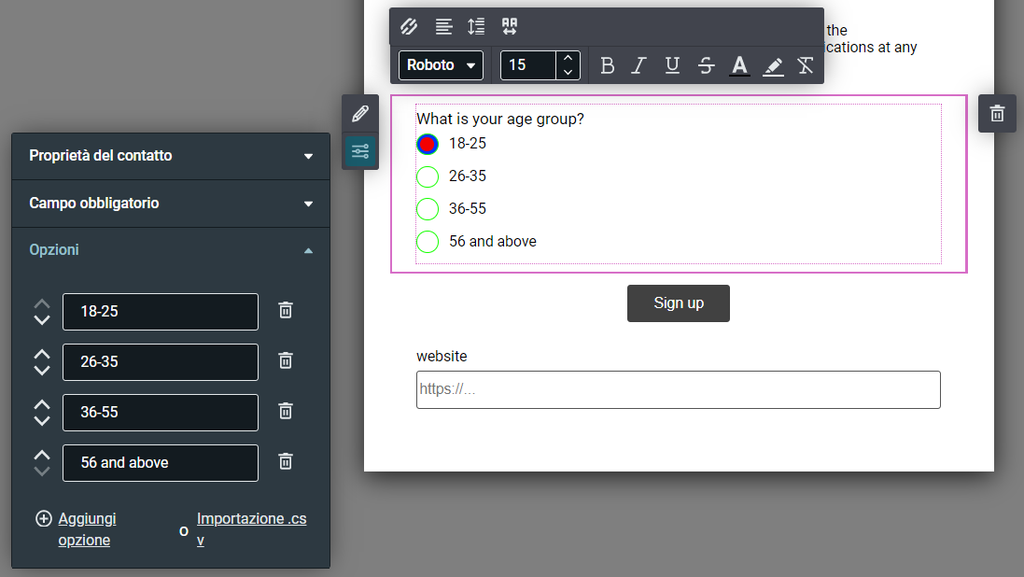Expand Proprietà del contatto section

[171, 156]
